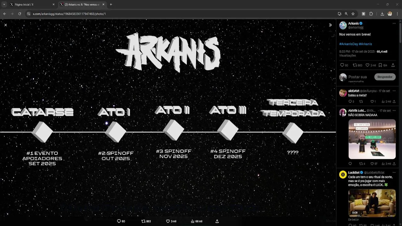This screenshot has width=402, height=226.
Task: Go back in browser history
Action: click(4, 14)
